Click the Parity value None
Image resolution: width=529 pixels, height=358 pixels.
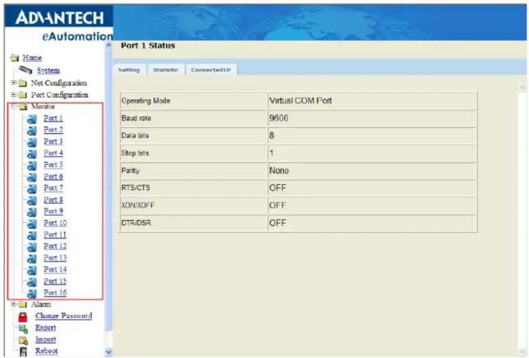(278, 171)
